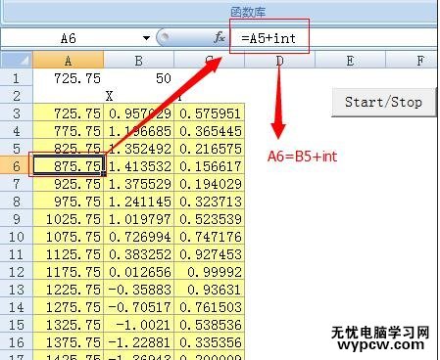
Task: Select column E header
Action: point(350,60)
